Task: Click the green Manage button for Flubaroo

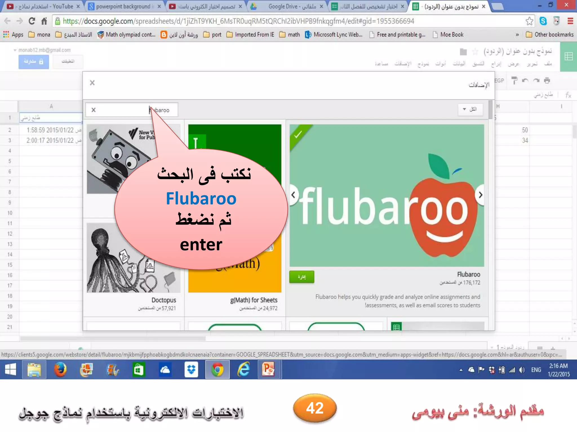Action: click(x=301, y=277)
